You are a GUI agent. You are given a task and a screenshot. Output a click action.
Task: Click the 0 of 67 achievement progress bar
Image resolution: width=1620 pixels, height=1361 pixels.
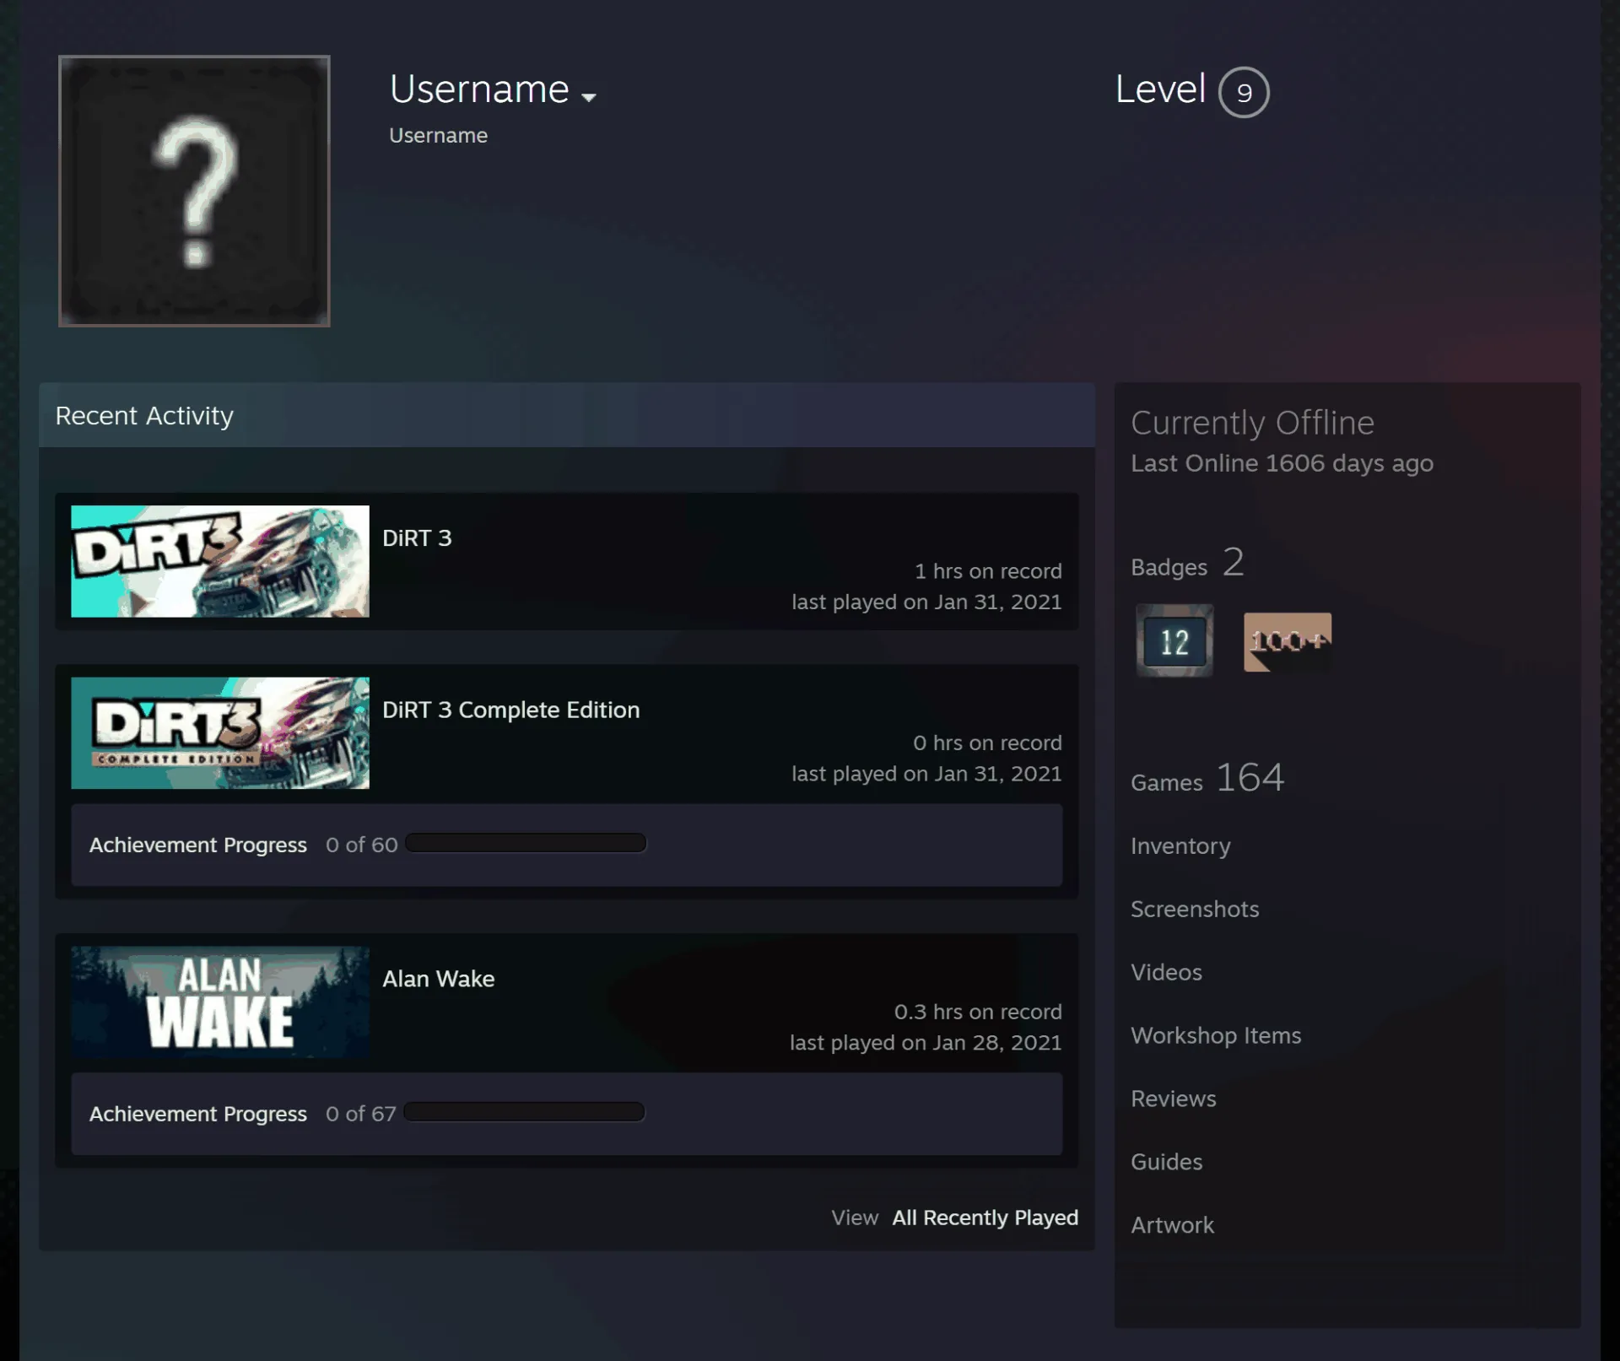[524, 1111]
